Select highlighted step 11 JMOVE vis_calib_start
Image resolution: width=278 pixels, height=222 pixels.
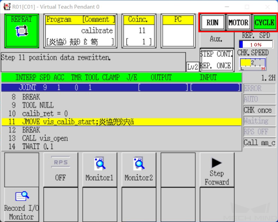pyautogui.click(x=121, y=122)
